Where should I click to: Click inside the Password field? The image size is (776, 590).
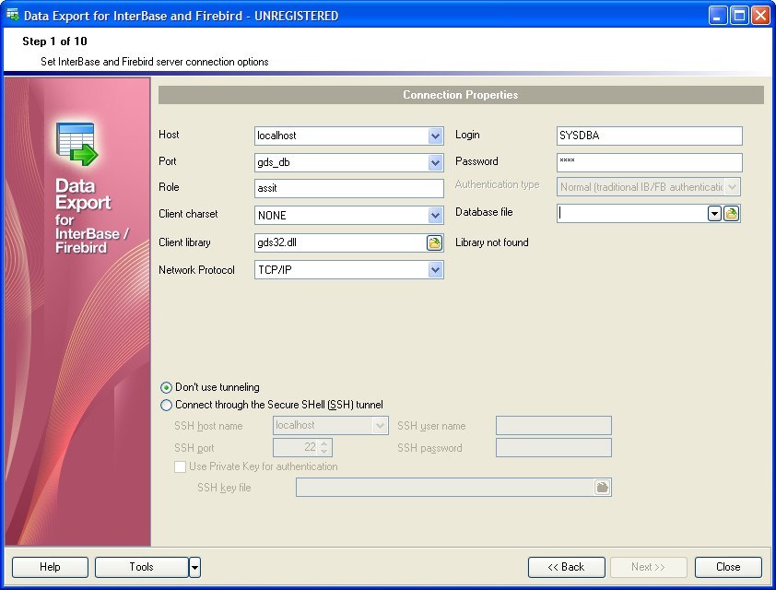(650, 162)
